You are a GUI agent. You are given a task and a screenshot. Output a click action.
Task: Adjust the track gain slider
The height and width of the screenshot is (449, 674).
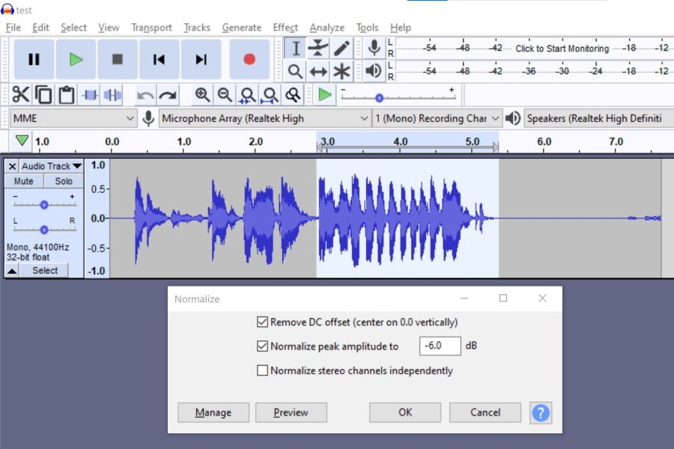[x=44, y=205]
